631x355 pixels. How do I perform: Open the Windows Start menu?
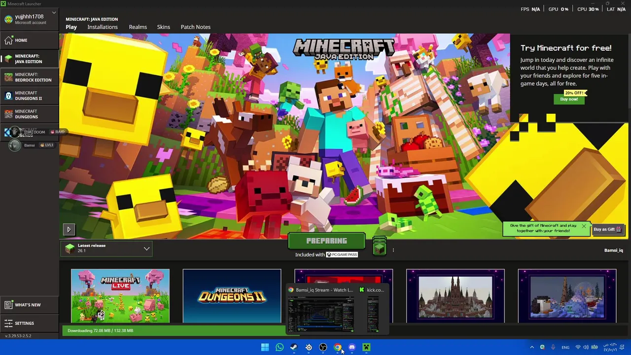point(265,348)
